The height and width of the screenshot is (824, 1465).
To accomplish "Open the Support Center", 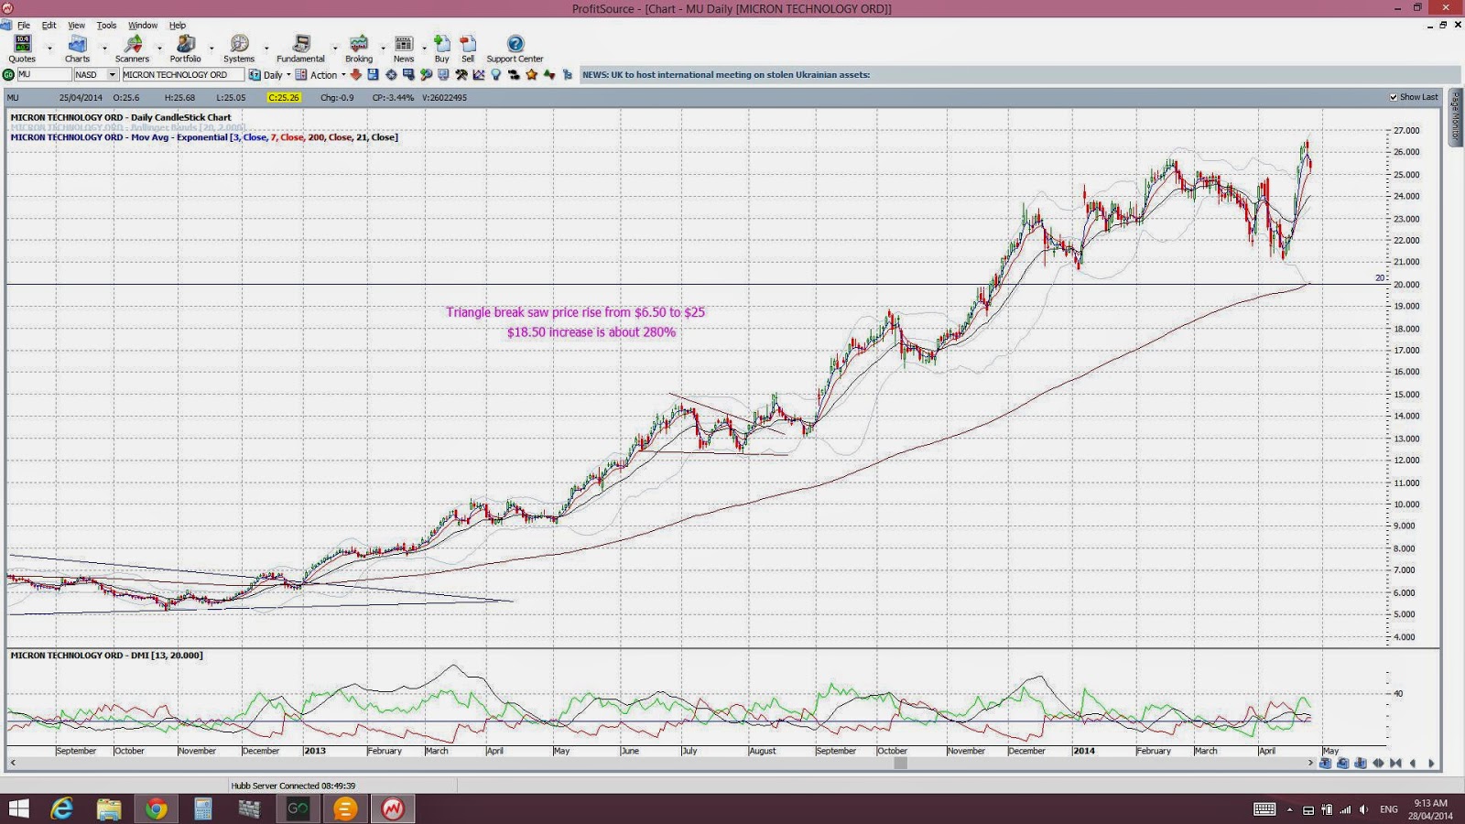I will point(515,49).
